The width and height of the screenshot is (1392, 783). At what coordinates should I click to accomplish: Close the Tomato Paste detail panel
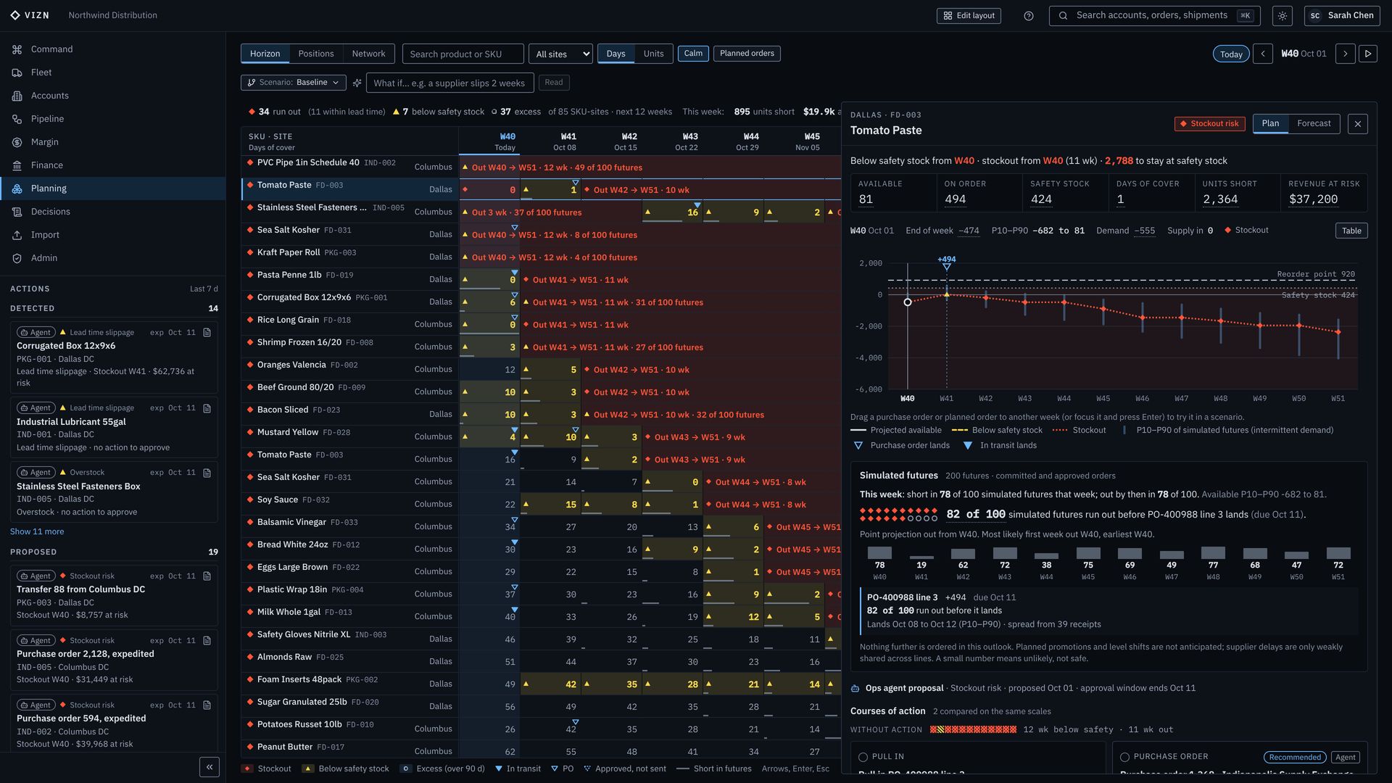[1358, 124]
